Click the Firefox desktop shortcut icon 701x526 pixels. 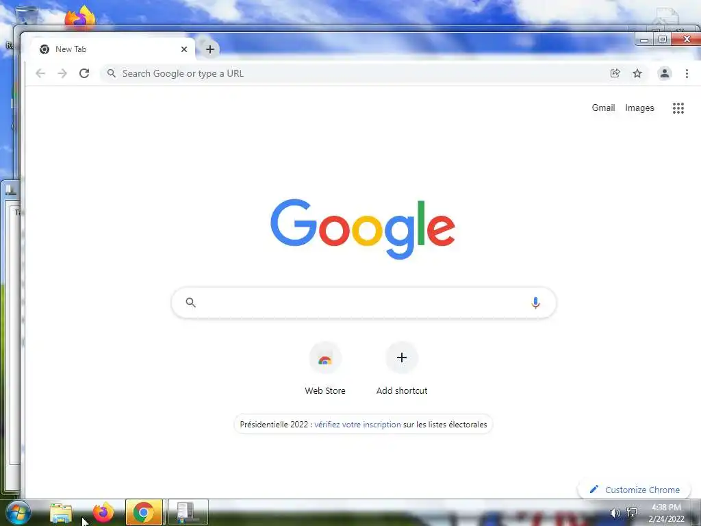click(x=80, y=17)
